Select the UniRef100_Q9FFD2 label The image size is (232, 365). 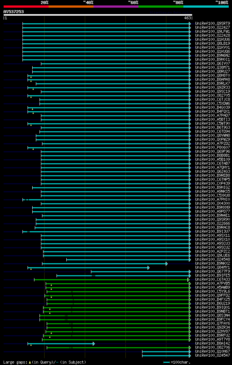coord(212,296)
